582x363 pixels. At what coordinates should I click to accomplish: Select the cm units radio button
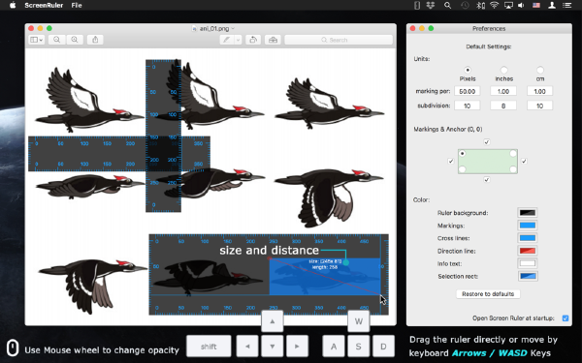click(x=540, y=70)
